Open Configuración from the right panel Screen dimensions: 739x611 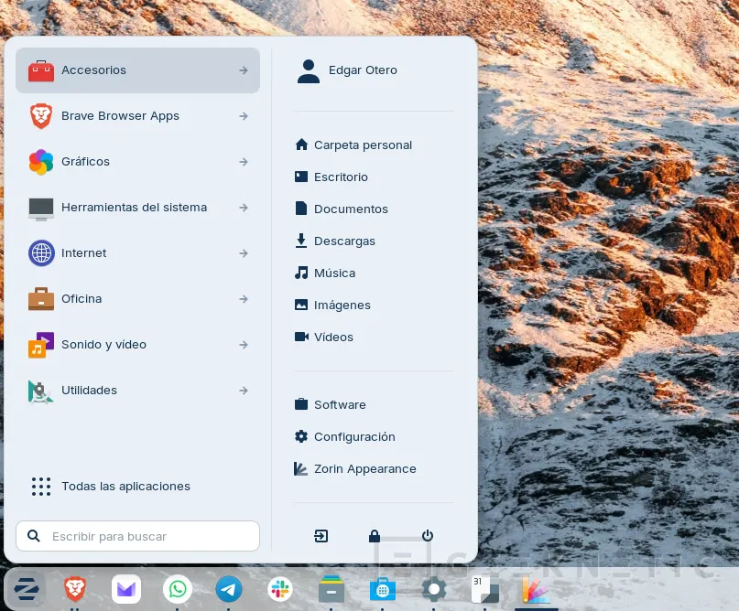coord(354,436)
